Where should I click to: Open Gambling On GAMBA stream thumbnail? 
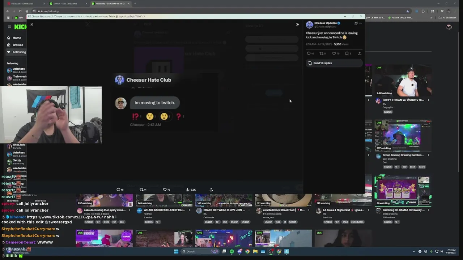[x=403, y=191]
